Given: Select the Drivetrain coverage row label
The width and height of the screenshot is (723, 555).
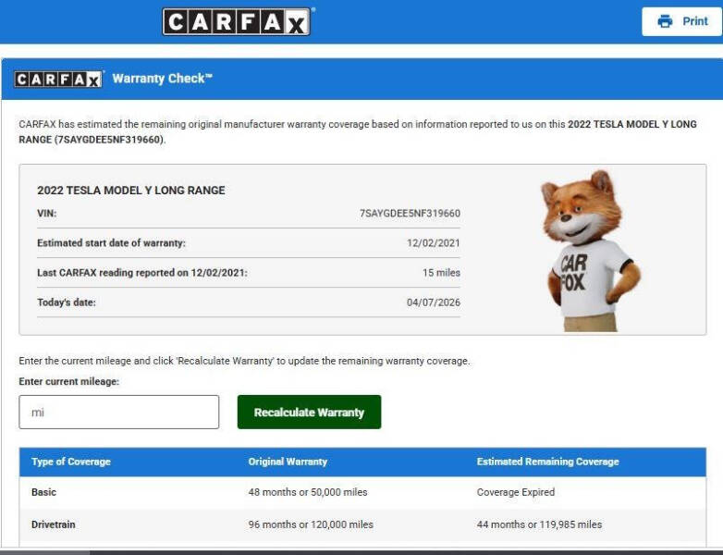Looking at the screenshot, I should point(53,524).
